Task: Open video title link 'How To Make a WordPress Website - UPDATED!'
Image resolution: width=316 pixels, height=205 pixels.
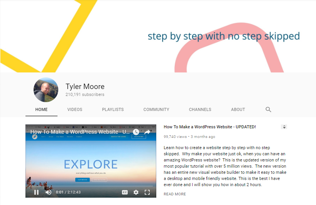Action: pos(210,127)
